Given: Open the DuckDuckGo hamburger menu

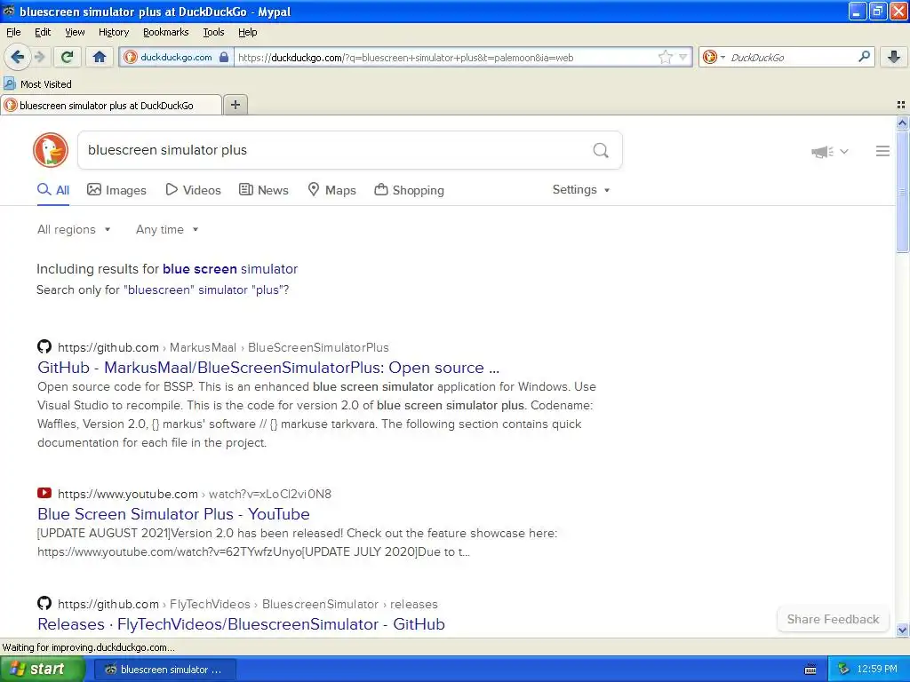Looking at the screenshot, I should click(x=882, y=151).
